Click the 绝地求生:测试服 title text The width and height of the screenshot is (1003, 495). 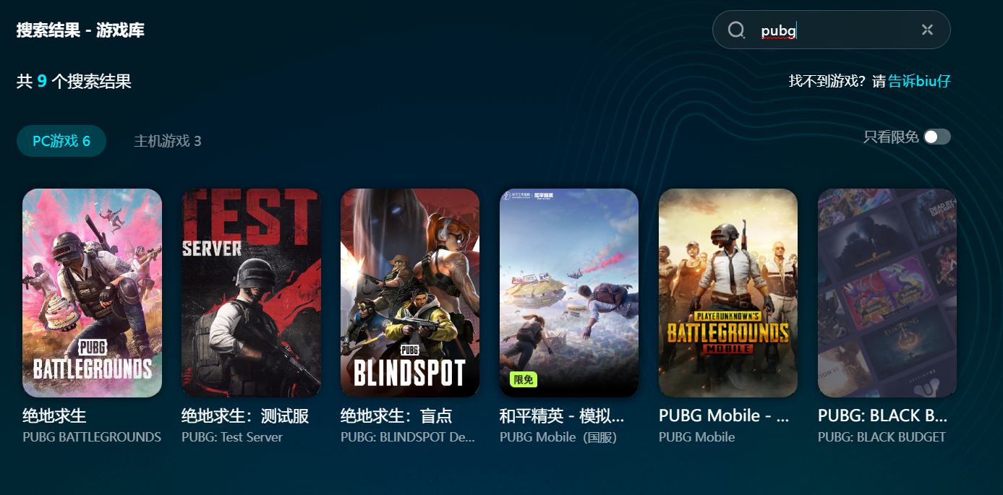tap(245, 416)
